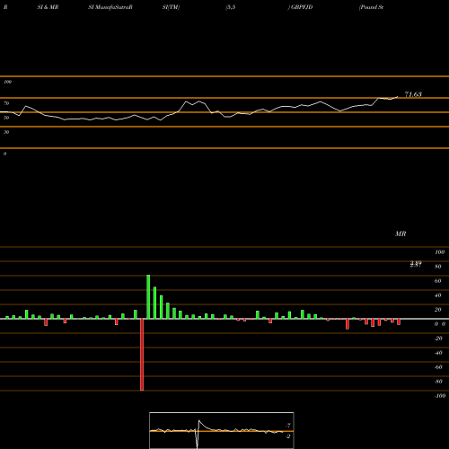Click the -7 label in mini chart
Screen dimensions: 449x449
288,426
